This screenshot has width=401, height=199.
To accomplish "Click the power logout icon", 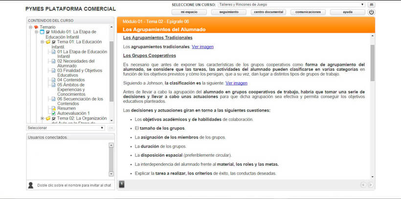I will pos(371,12).
